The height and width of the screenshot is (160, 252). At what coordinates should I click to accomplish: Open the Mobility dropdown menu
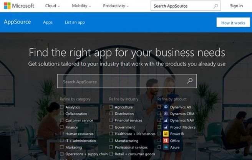[82, 6]
